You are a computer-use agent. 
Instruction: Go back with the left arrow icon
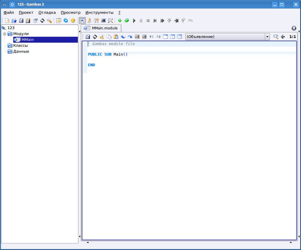[283, 37]
